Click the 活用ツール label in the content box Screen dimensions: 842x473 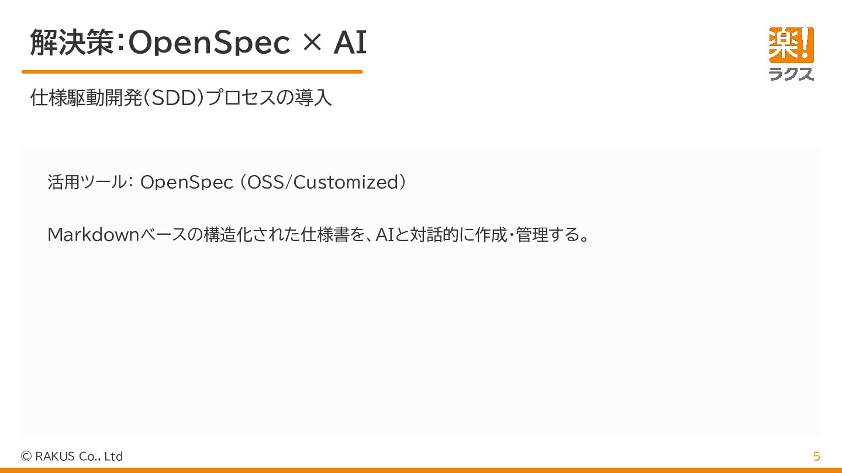[x=87, y=182]
